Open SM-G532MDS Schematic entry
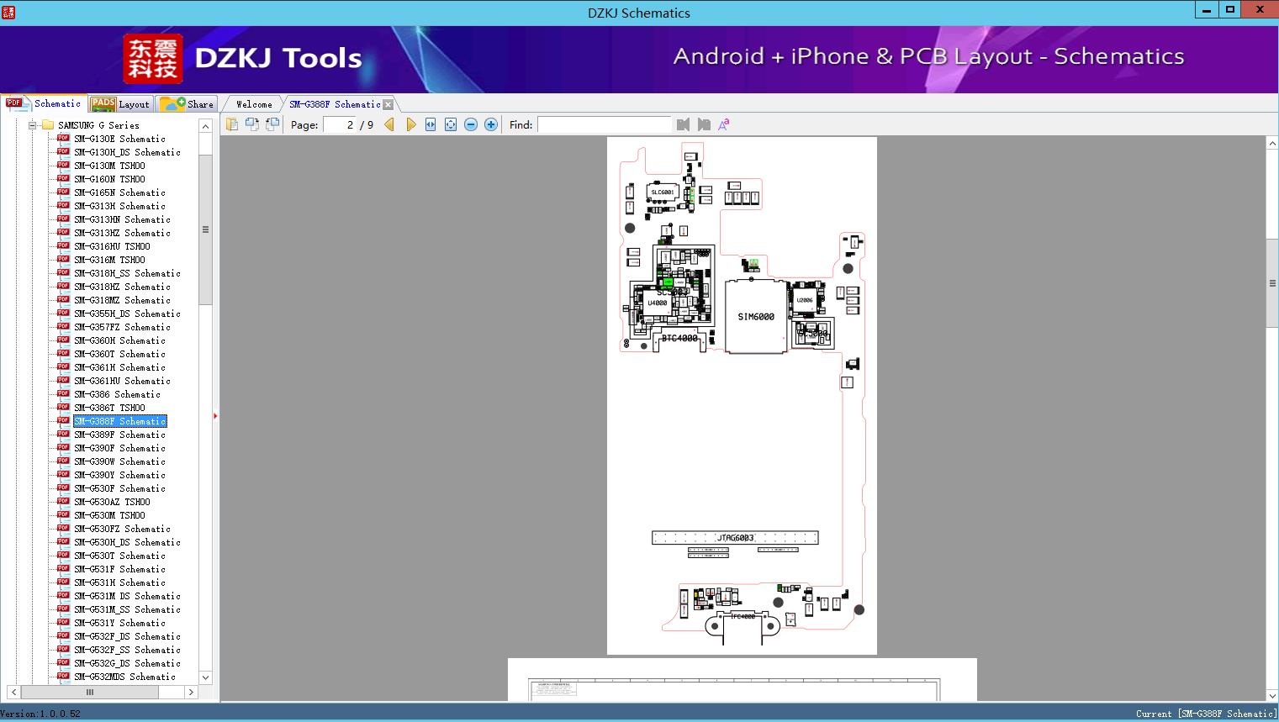Viewport: 1279px width, 722px height. tap(124, 677)
